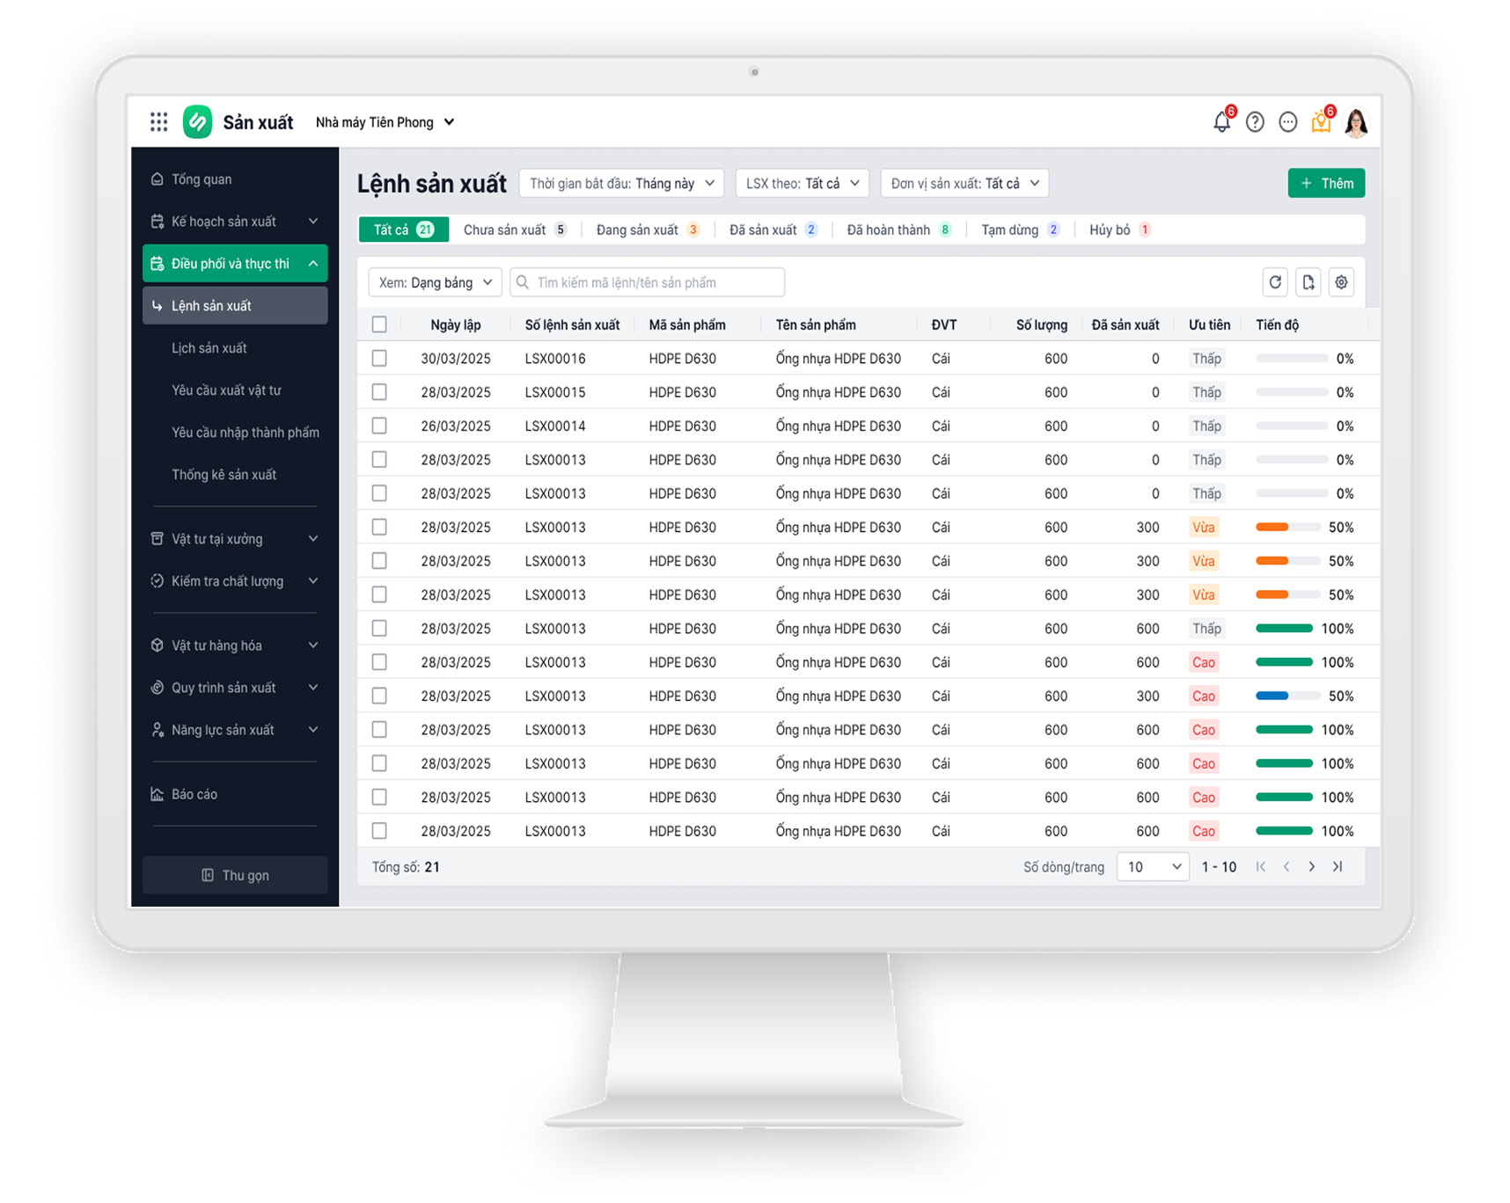Click the chat bubble icon in header
Viewport: 1510px width, 1203px height.
(x=1287, y=122)
